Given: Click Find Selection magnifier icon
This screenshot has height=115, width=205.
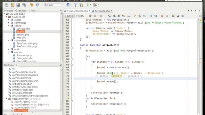Looking at the screenshot, I should click(x=110, y=16).
